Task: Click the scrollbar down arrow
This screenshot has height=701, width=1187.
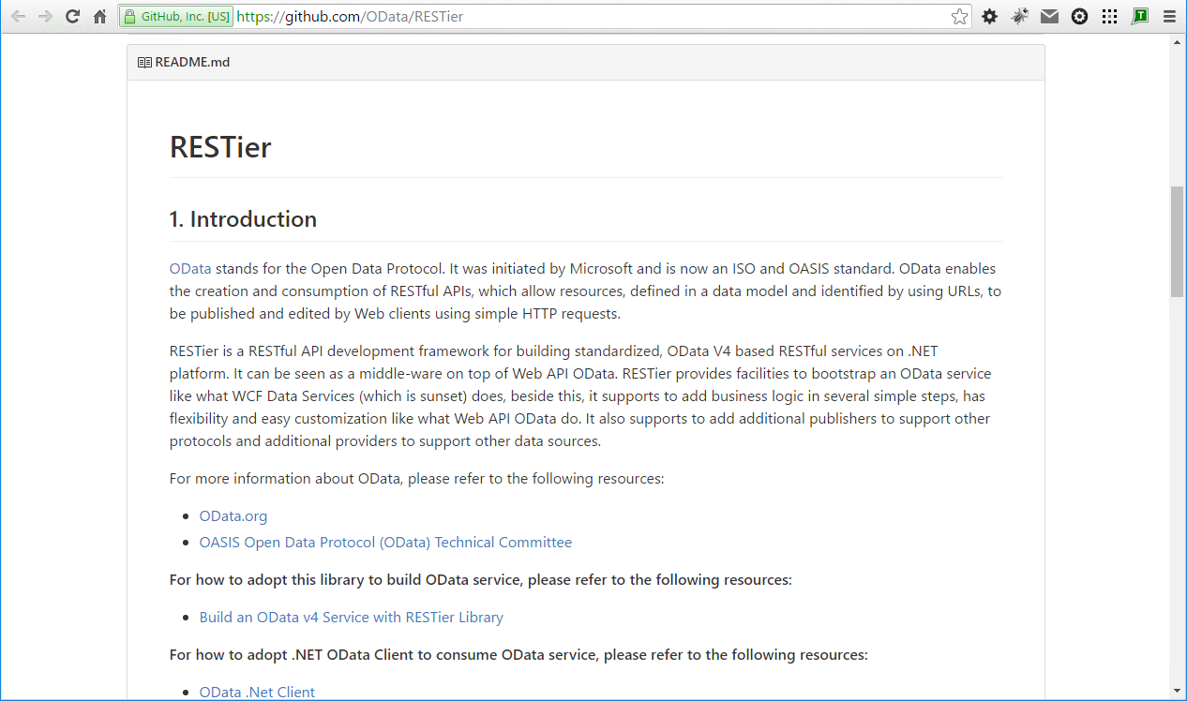Action: click(1178, 692)
